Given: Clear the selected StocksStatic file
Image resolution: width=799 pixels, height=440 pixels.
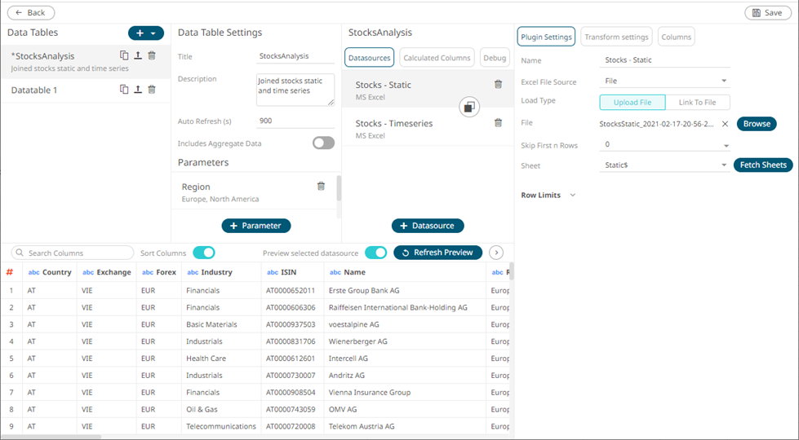Looking at the screenshot, I should point(725,124).
